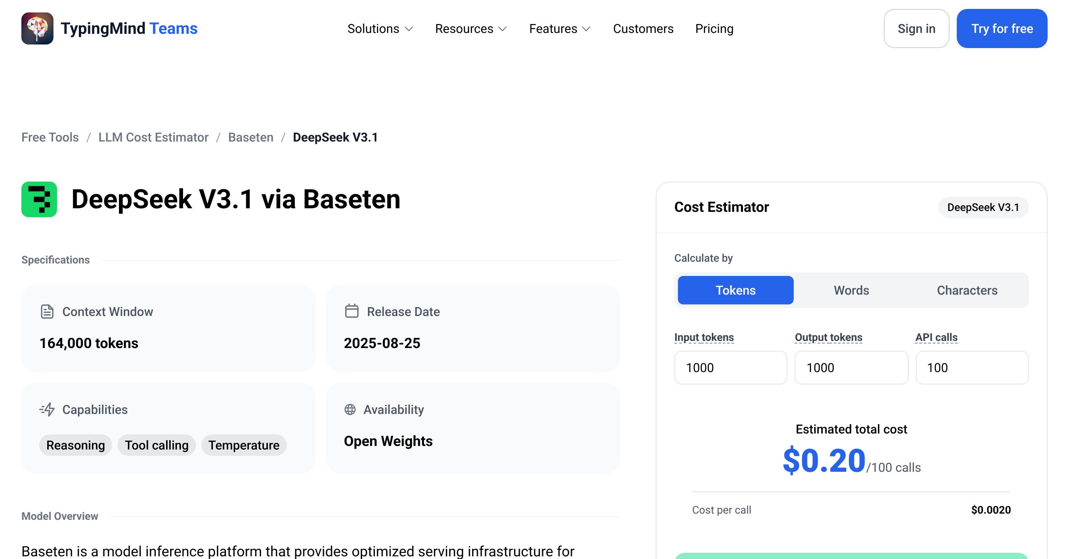This screenshot has height=559, width=1069.
Task: Go to Baseten breadcrumb link
Action: coord(251,137)
